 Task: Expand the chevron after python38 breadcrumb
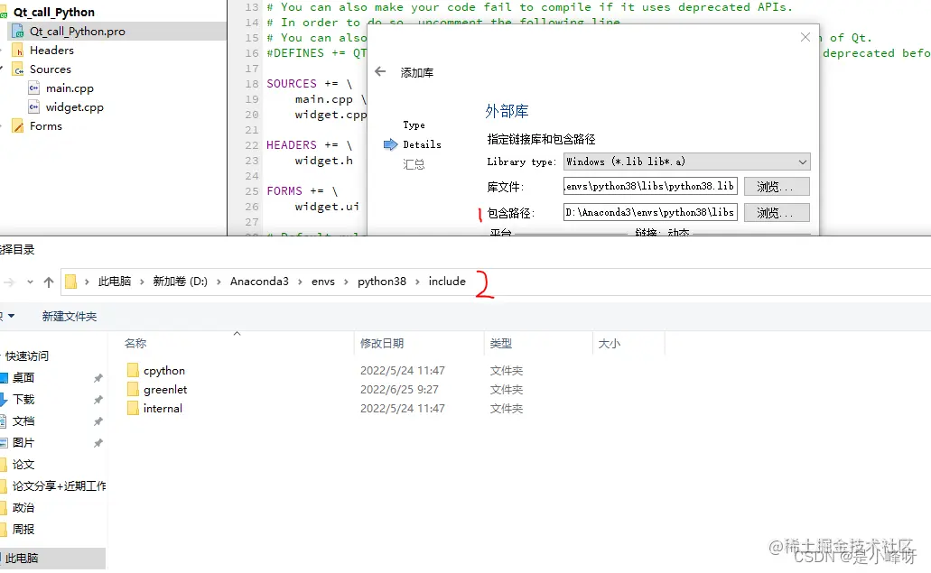point(417,282)
